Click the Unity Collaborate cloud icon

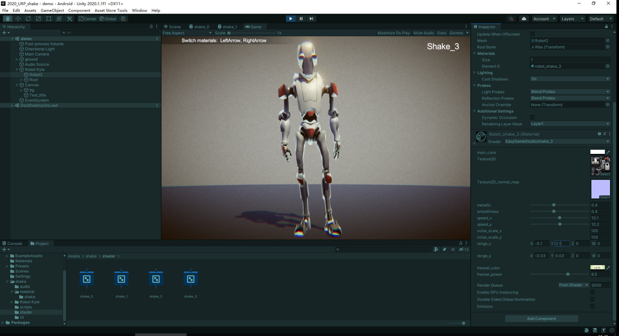[523, 19]
